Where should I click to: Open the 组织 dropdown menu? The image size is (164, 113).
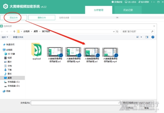(5, 37)
